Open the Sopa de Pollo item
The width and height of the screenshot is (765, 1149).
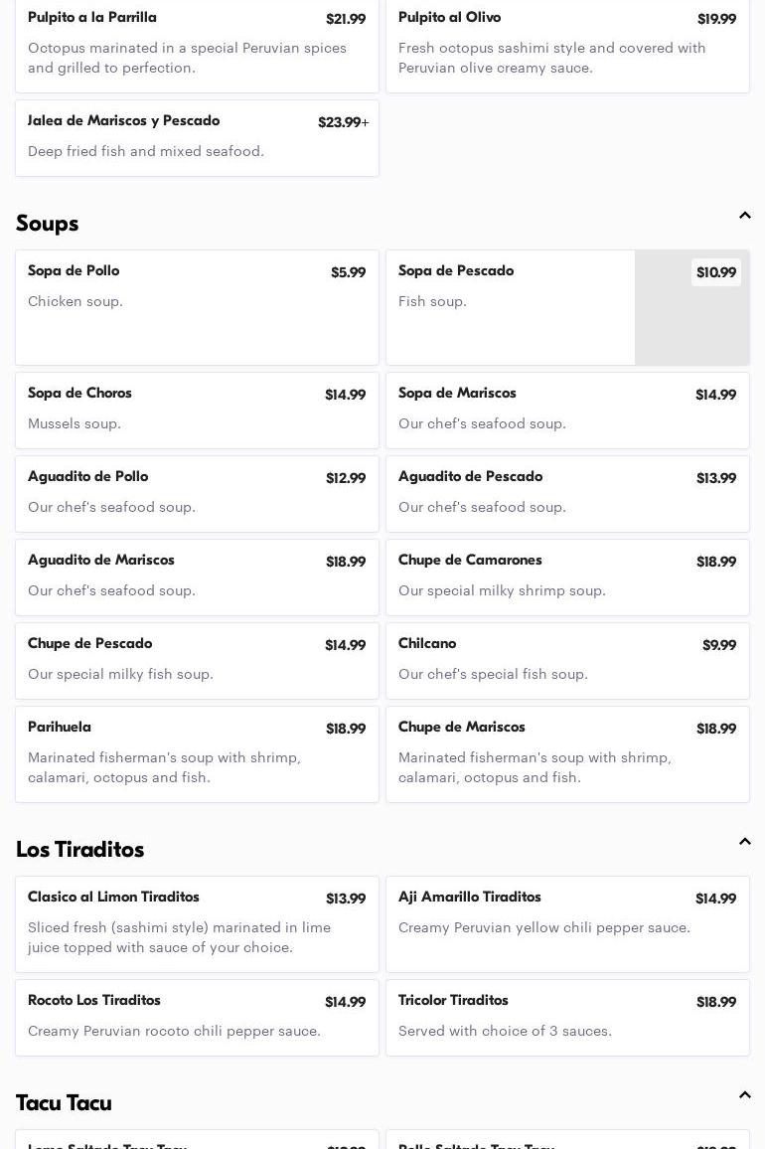point(197,307)
